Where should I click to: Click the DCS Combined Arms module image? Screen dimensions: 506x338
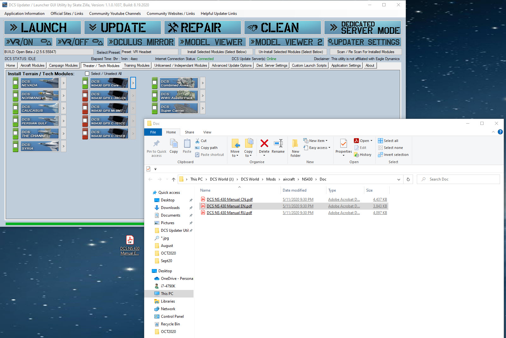179,83
